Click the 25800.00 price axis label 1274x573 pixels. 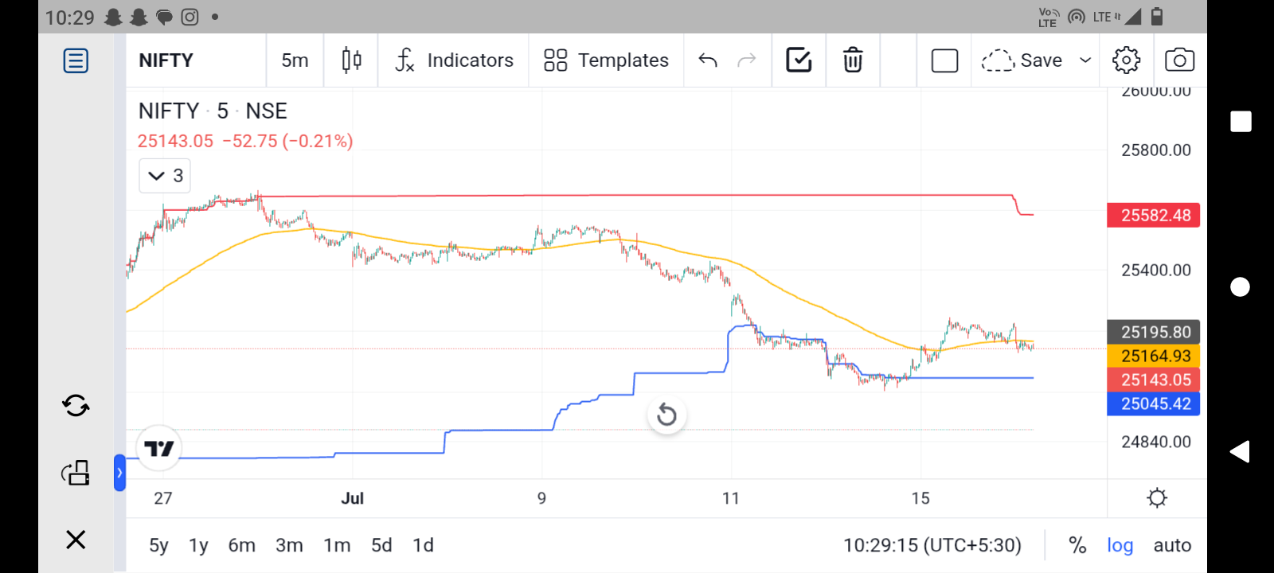point(1156,150)
